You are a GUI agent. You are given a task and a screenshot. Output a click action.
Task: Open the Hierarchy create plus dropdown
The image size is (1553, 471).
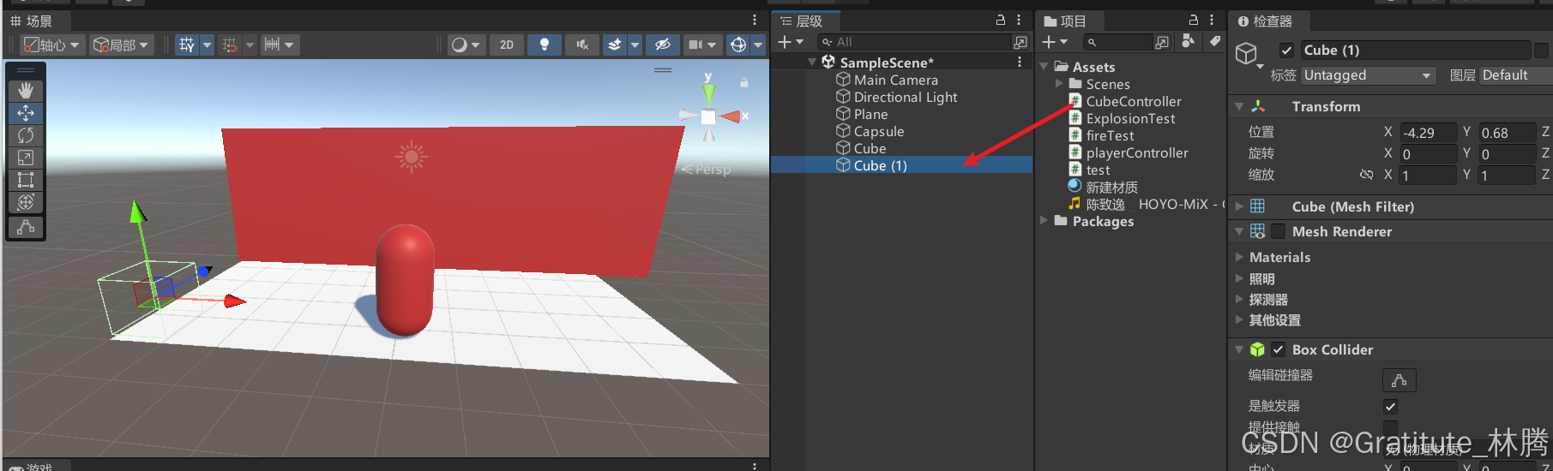point(790,42)
